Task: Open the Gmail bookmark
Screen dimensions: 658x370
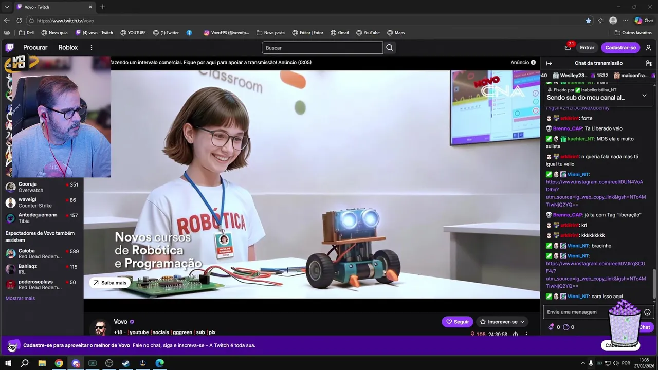Action: click(340, 33)
